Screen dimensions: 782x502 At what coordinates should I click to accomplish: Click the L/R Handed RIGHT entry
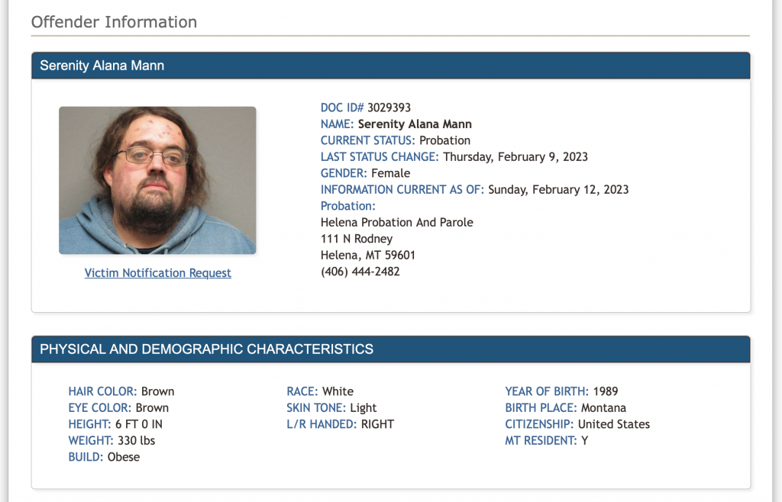(340, 424)
